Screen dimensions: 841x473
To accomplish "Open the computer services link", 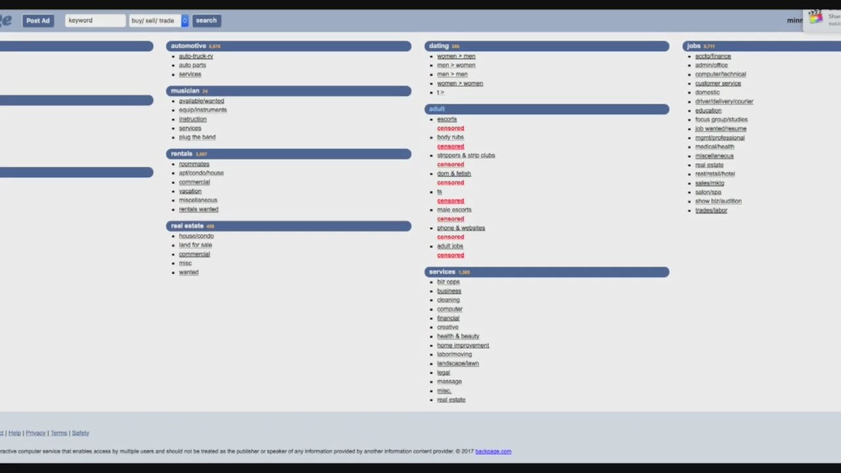I will [x=449, y=309].
